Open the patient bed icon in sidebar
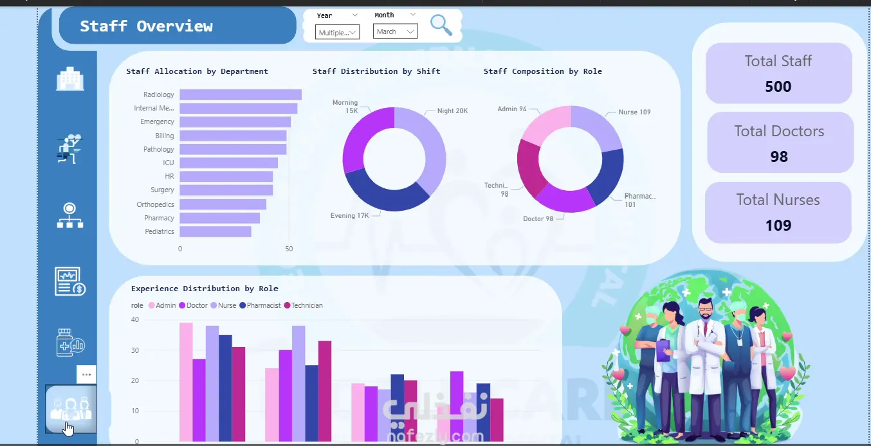The height and width of the screenshot is (446, 871). pos(69,148)
